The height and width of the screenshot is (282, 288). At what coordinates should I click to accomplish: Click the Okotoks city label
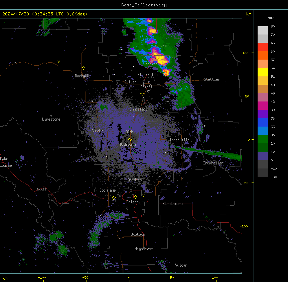tap(138, 234)
